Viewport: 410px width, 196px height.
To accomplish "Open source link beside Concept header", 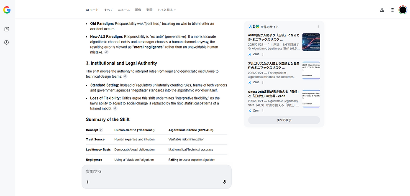I will tap(101, 130).
